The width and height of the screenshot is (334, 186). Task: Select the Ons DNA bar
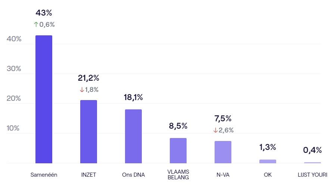click(133, 136)
